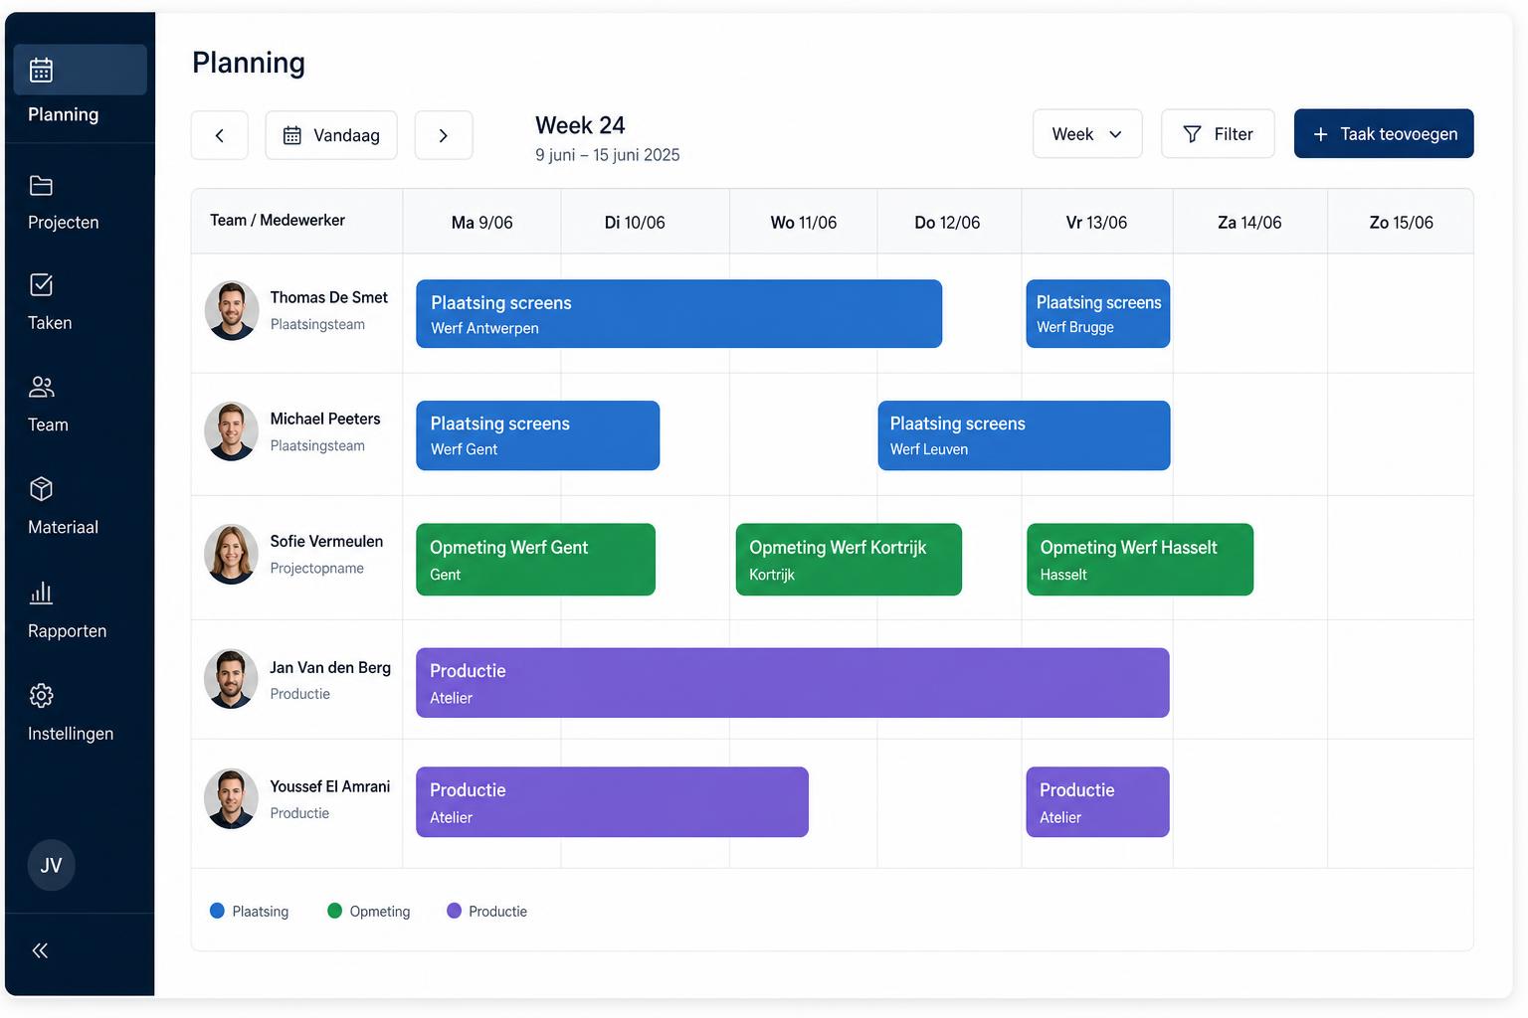Image resolution: width=1528 pixels, height=1018 pixels.
Task: Select Michael Peeters' avatar
Action: [232, 431]
